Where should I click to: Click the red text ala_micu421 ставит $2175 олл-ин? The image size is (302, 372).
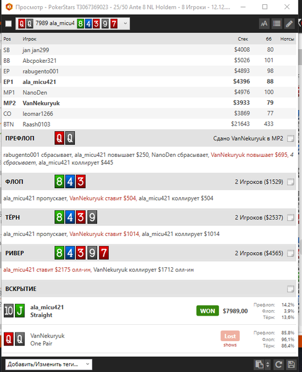[47, 270]
